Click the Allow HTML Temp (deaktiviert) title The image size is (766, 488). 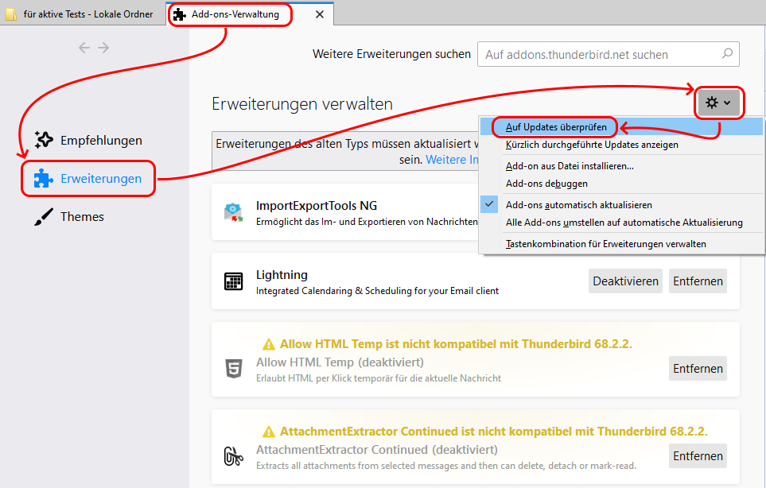click(340, 362)
